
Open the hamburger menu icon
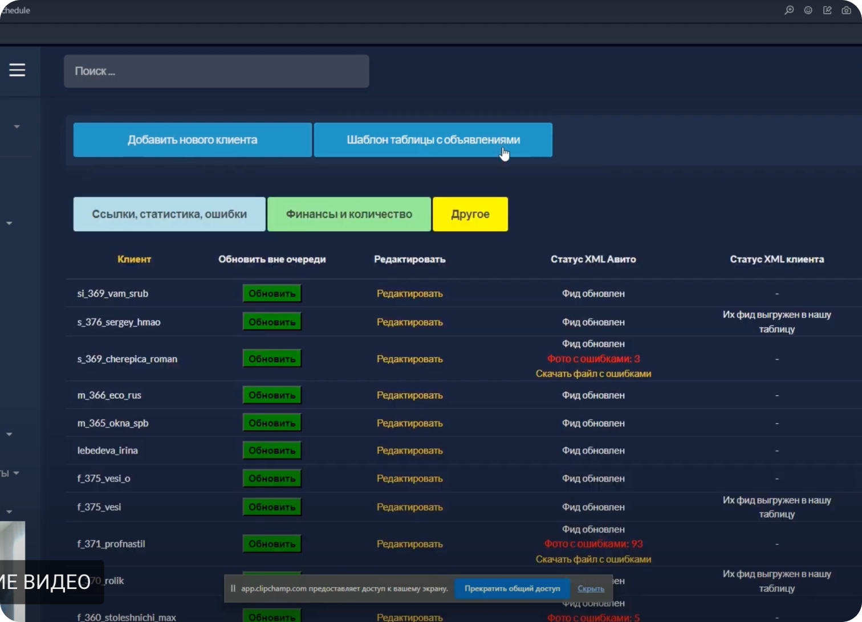pos(17,70)
